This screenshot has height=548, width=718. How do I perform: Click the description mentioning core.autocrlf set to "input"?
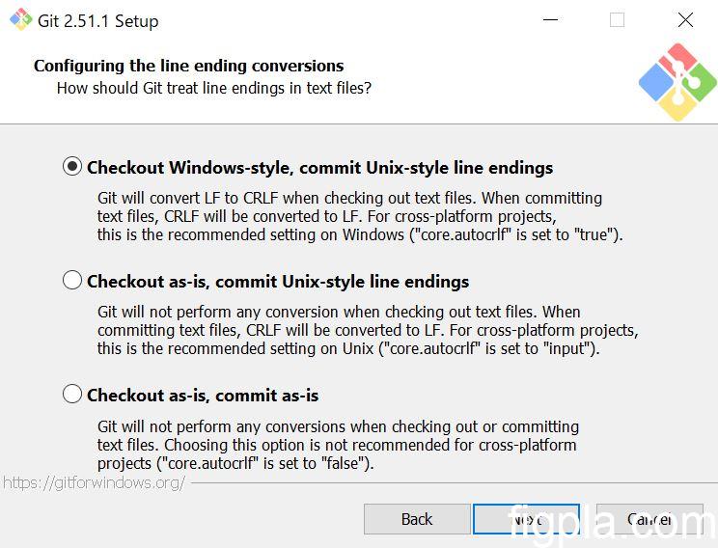[x=367, y=330]
